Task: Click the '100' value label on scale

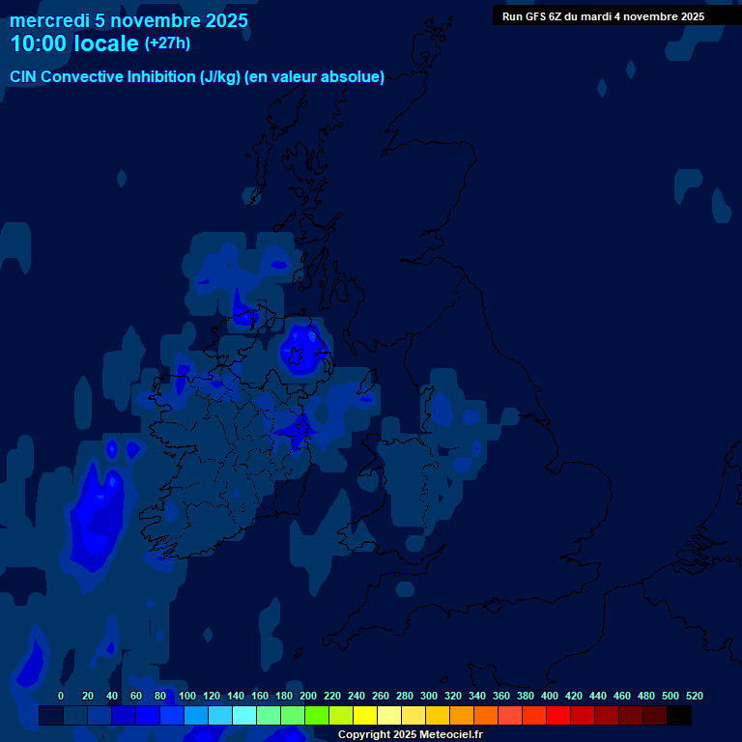Action: coord(186,696)
